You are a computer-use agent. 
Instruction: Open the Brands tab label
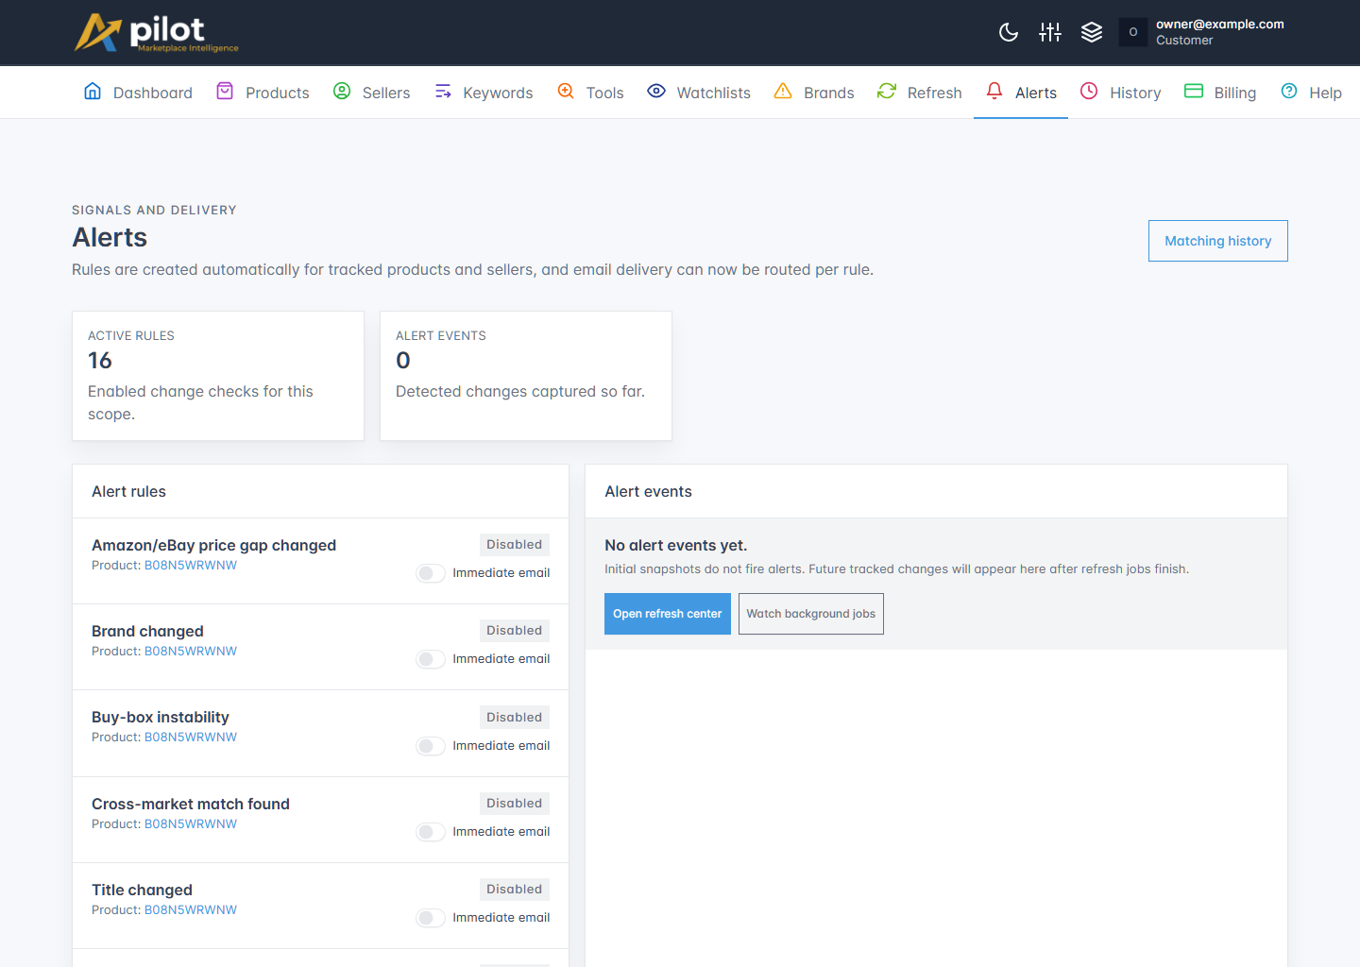828,93
